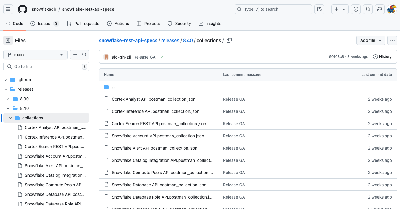The width and height of the screenshot is (400, 209).
Task: Collapse the 8.40 folder chevron
Action: tap(8, 108)
